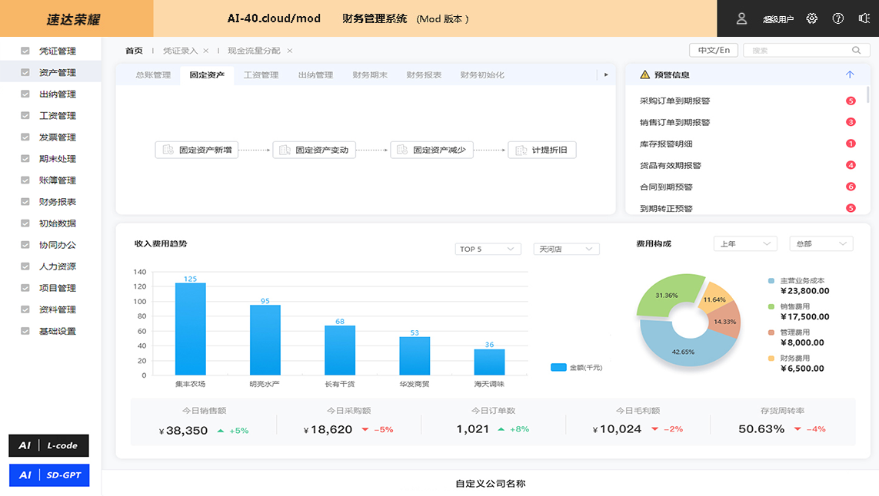Open the TOP 5 dropdown
Screen dimensions: 879x496
[x=488, y=249]
